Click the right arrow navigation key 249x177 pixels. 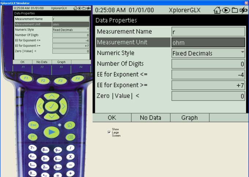(x=63, y=106)
